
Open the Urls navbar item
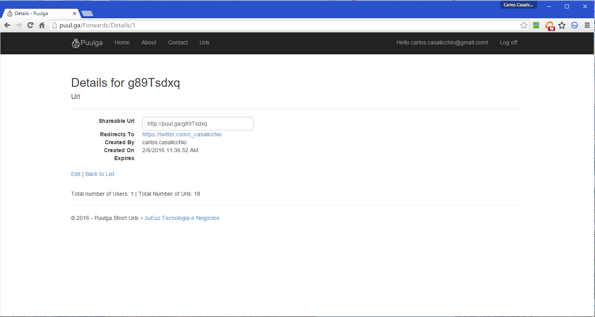coord(204,42)
